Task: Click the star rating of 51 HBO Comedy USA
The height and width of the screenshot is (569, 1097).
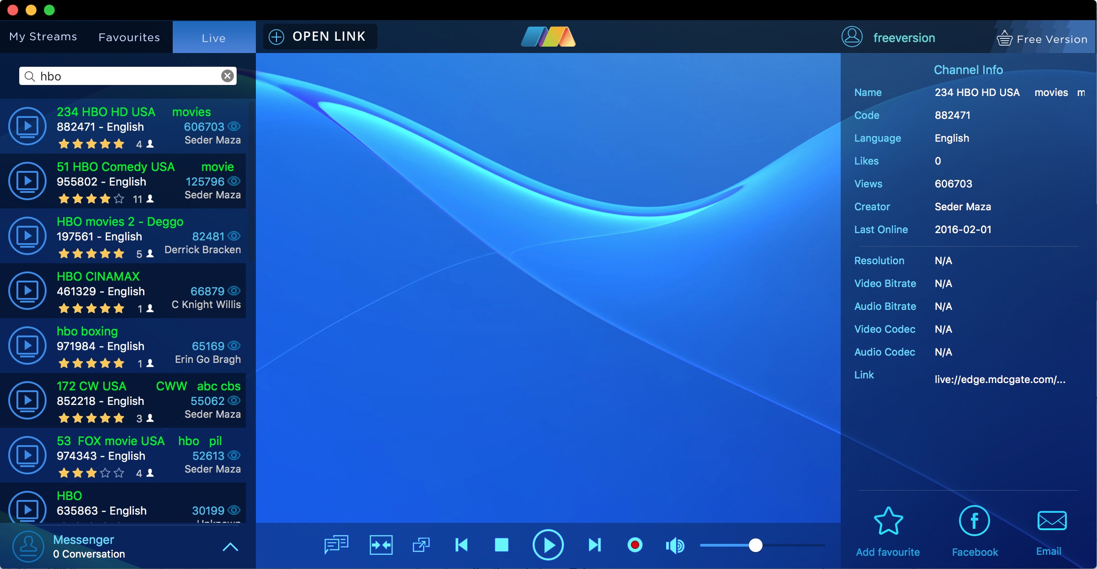Action: coord(91,199)
